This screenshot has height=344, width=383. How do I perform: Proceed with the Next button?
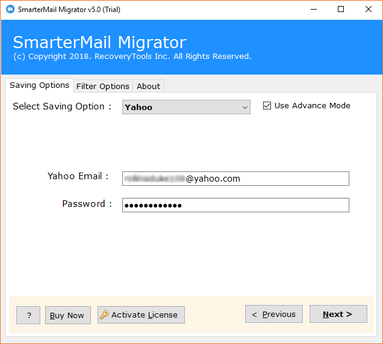[x=338, y=314]
